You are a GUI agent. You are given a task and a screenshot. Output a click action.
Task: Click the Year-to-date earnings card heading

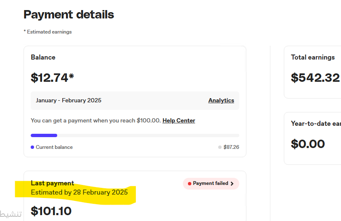(316, 124)
